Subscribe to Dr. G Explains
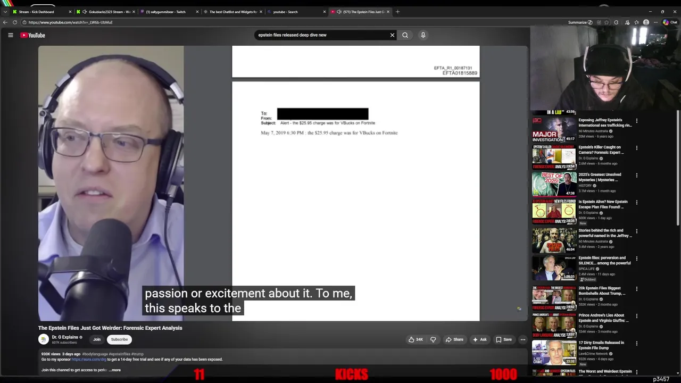This screenshot has width=681, height=383. click(x=119, y=339)
